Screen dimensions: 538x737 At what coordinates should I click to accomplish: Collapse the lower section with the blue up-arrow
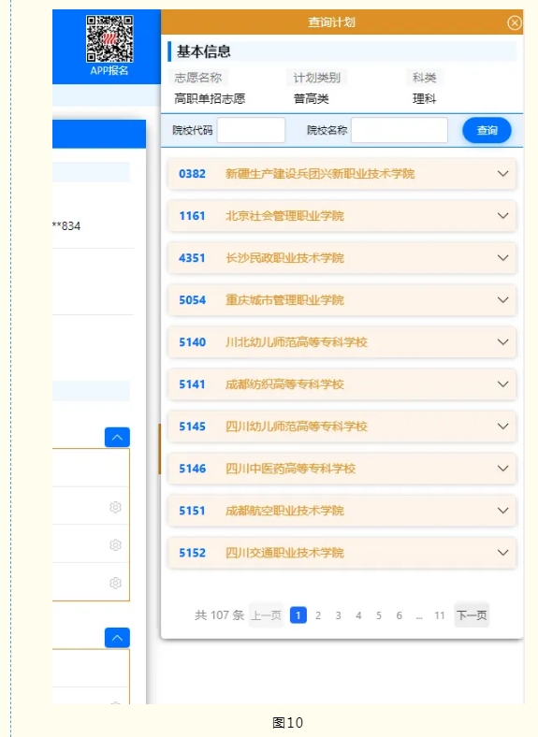pos(117,638)
